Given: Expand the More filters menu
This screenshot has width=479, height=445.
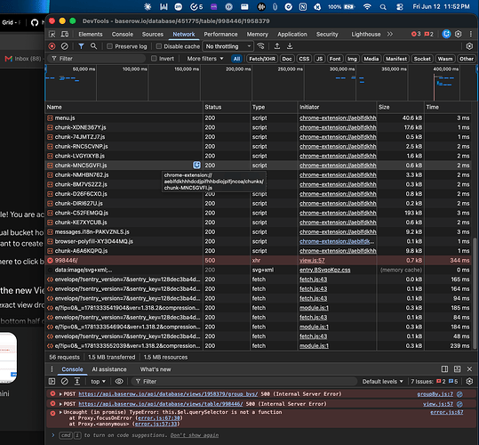Looking at the screenshot, I should click(205, 59).
